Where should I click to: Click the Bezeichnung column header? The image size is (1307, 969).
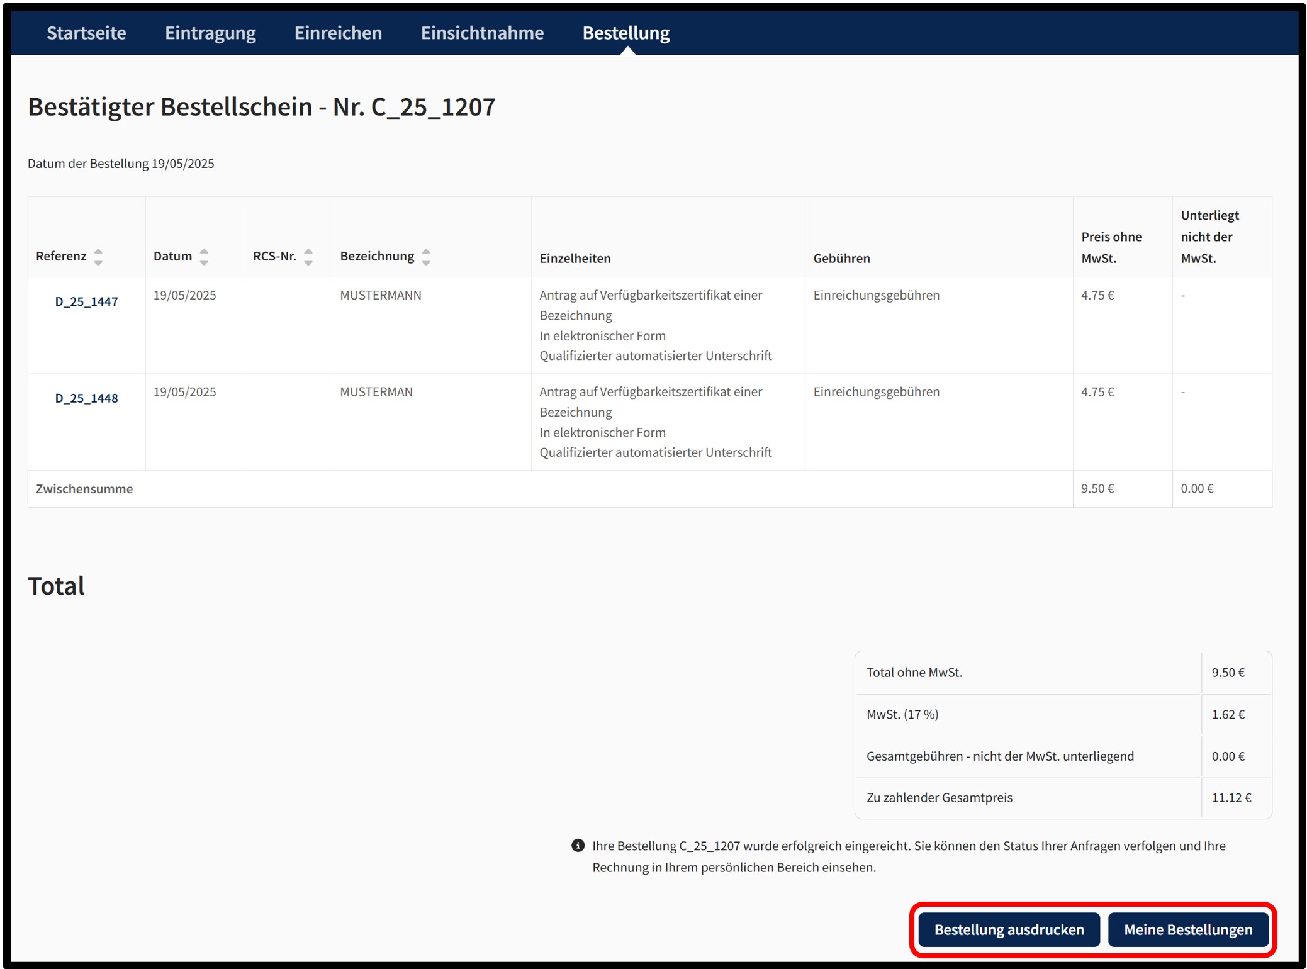coord(377,256)
